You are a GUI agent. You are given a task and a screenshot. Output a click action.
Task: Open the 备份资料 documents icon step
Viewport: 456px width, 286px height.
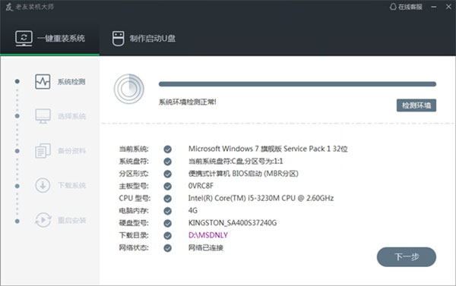coord(43,151)
